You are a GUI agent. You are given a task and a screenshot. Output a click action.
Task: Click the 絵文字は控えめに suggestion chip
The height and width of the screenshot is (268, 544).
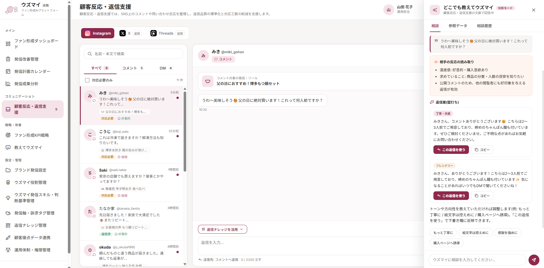[476, 233]
